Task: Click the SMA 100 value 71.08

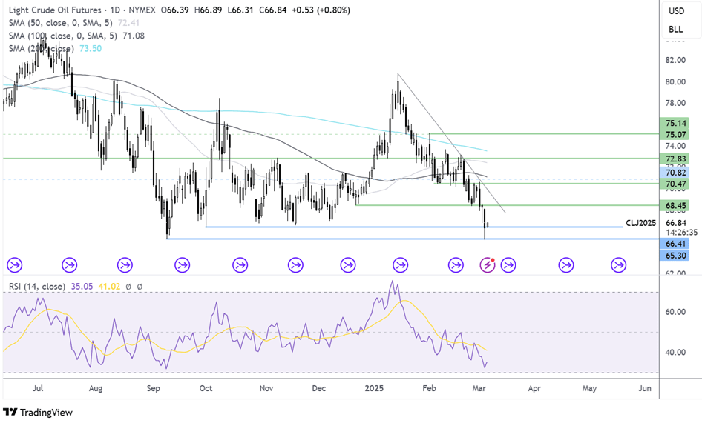Action: [134, 36]
